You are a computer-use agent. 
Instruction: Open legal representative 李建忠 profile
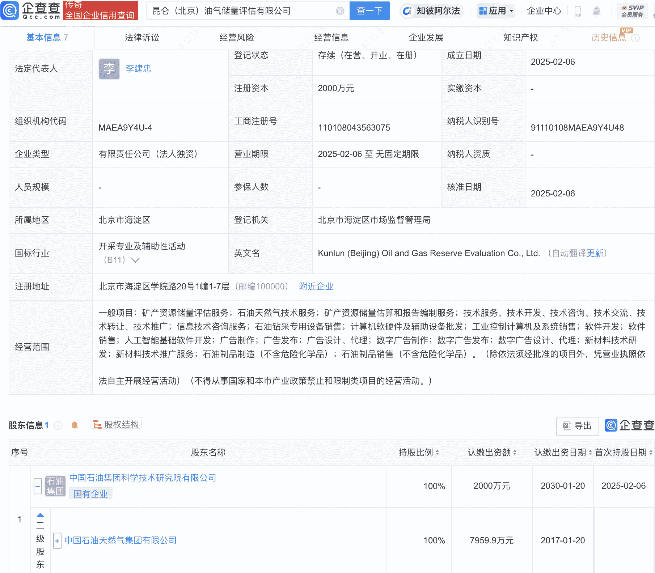(x=138, y=69)
